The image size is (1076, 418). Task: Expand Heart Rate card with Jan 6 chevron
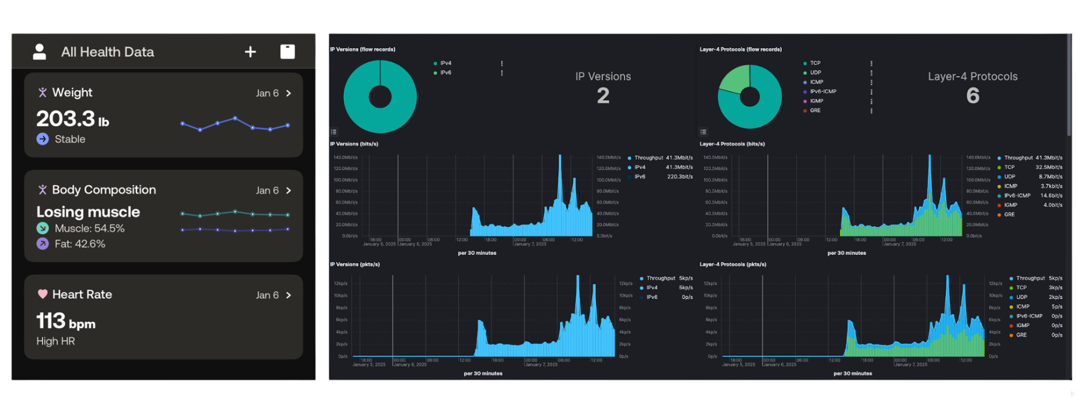289,295
